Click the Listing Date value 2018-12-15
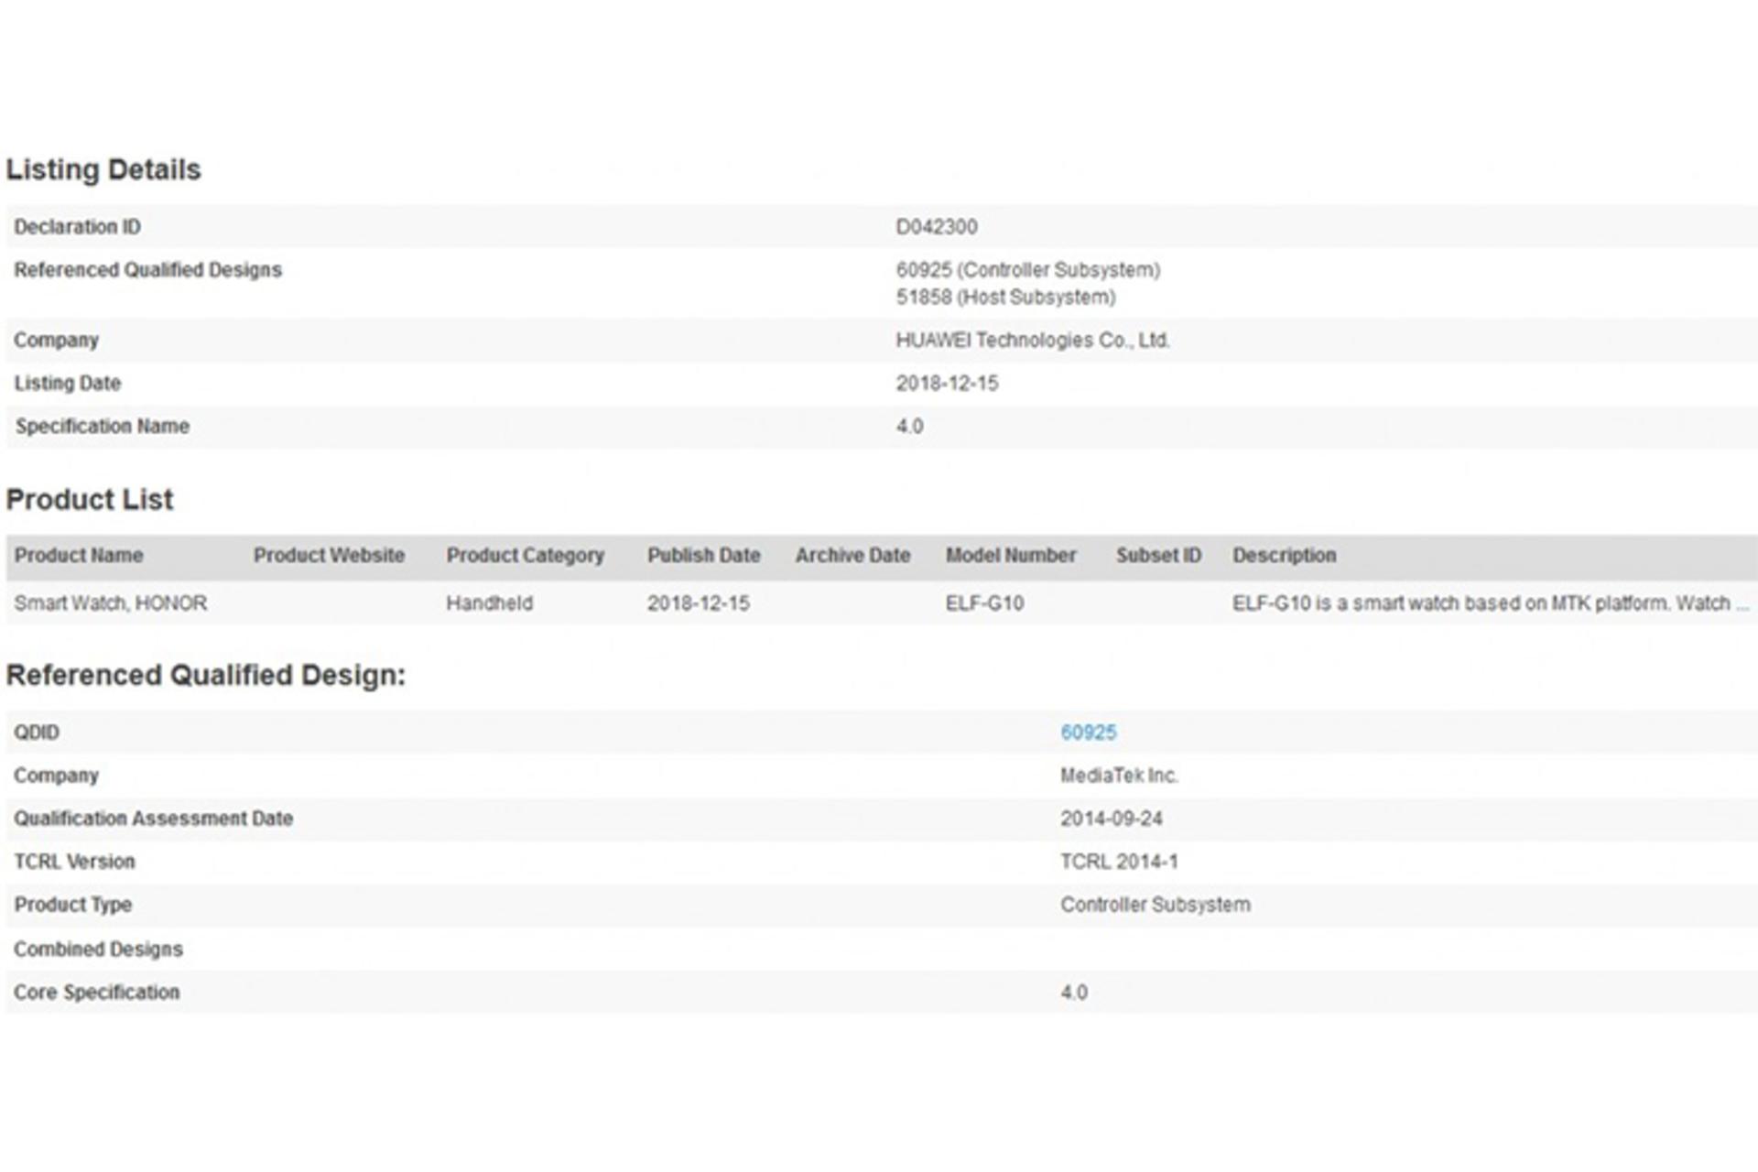 coord(947,384)
